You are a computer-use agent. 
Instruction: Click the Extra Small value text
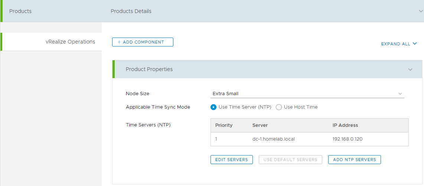tap(225, 94)
